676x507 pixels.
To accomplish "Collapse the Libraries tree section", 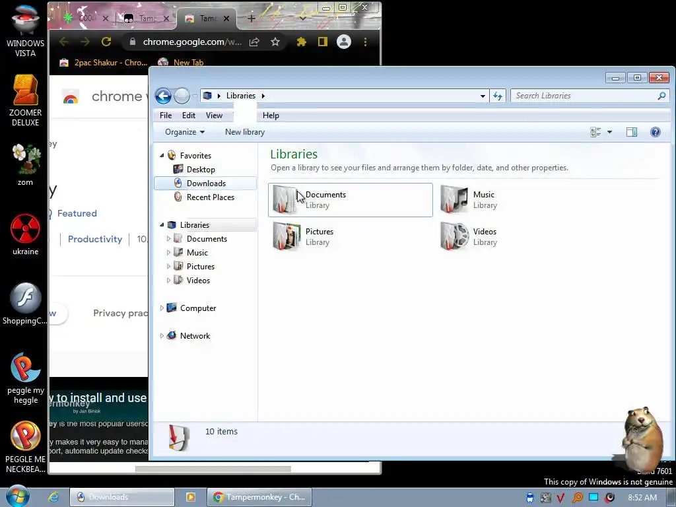I will click(162, 225).
